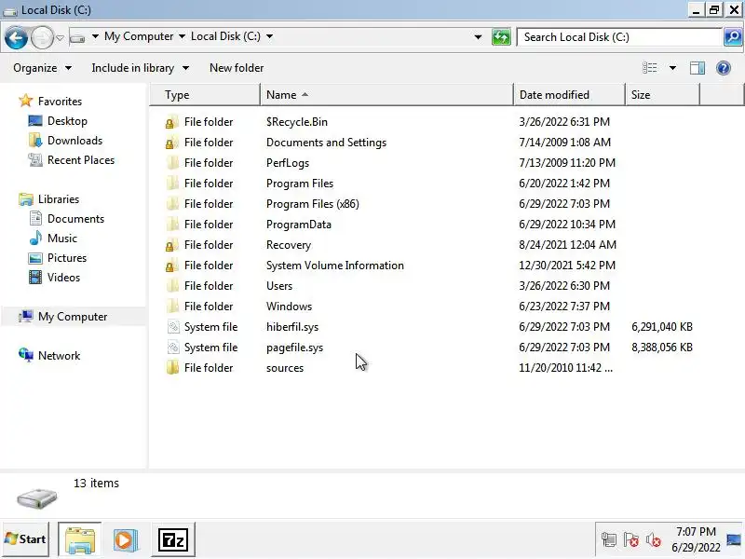Expand the dropdown arrow before My Computer
The width and height of the screenshot is (745, 559).
tap(95, 36)
